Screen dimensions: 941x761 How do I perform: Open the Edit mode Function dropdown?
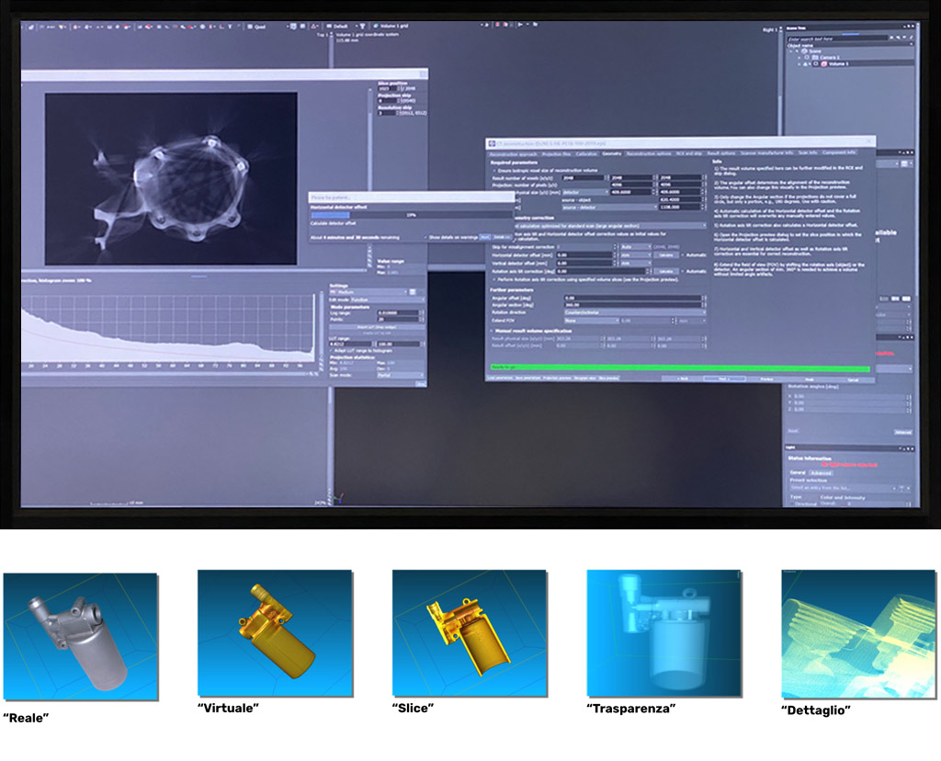coord(388,300)
